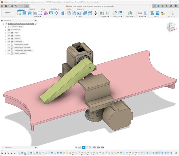This screenshot has height=156, width=179.
Task: Open the Design workspace dropdown
Action: point(8,13)
